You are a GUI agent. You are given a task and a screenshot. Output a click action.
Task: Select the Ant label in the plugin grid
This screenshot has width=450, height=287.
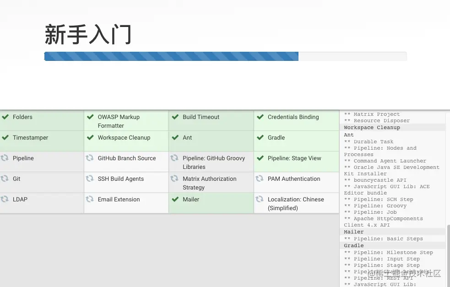click(x=187, y=138)
